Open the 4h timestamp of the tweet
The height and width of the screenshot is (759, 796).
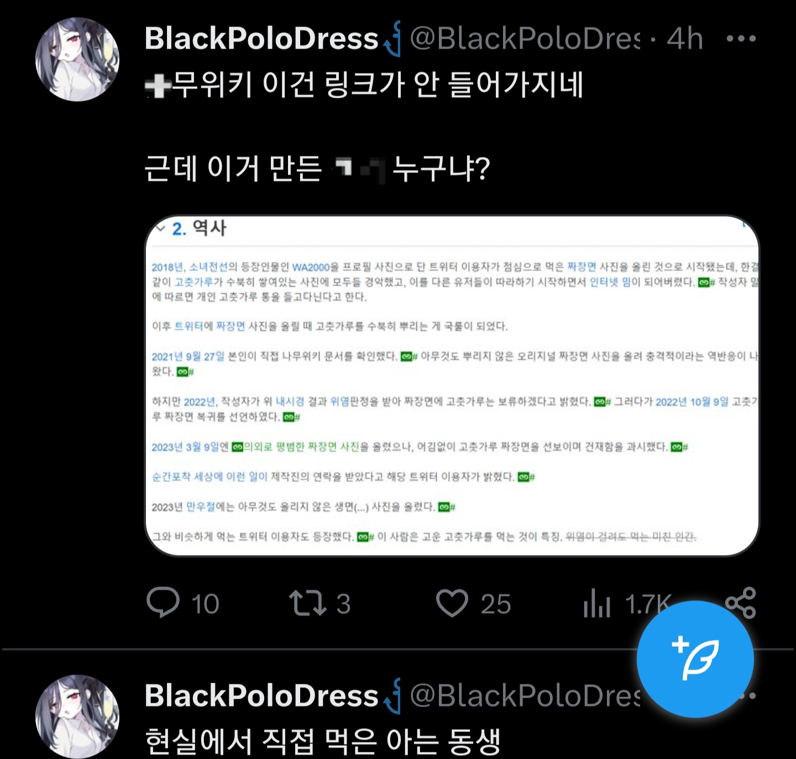click(x=685, y=39)
